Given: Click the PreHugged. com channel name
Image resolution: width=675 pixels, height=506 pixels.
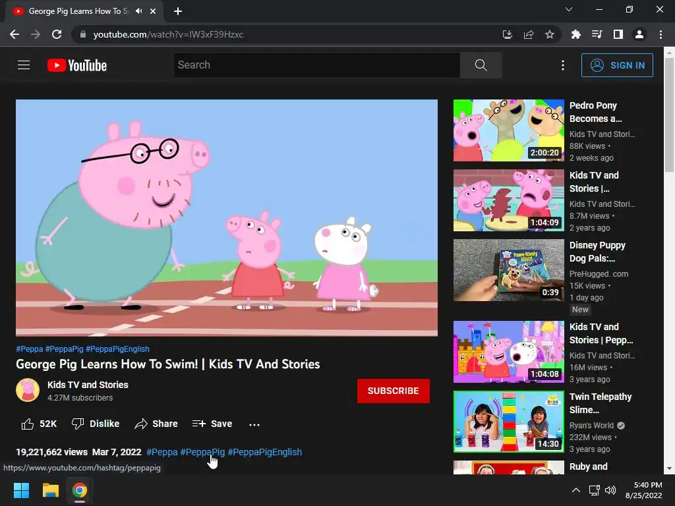Looking at the screenshot, I should (599, 274).
